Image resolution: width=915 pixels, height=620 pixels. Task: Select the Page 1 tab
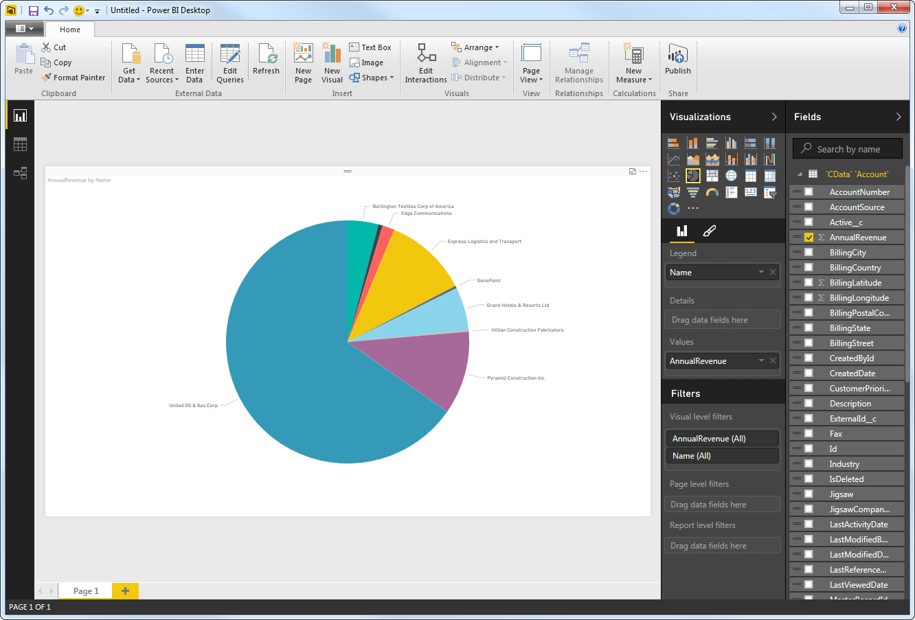[x=86, y=591]
